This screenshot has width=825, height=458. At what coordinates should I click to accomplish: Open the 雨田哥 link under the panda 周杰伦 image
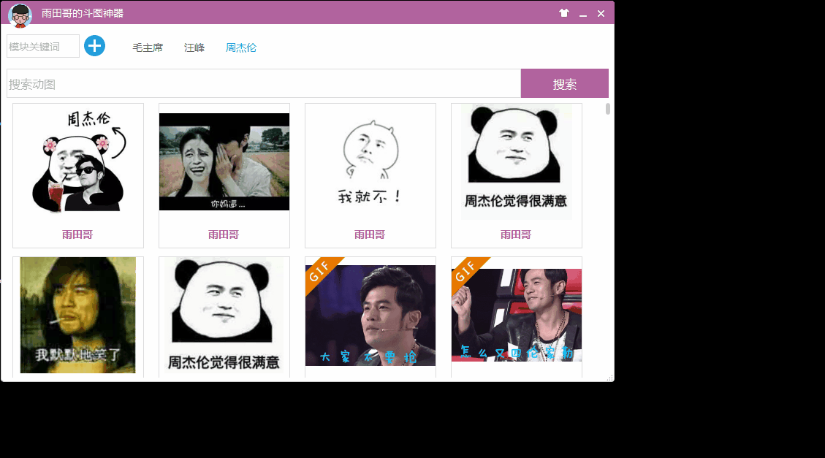point(77,234)
